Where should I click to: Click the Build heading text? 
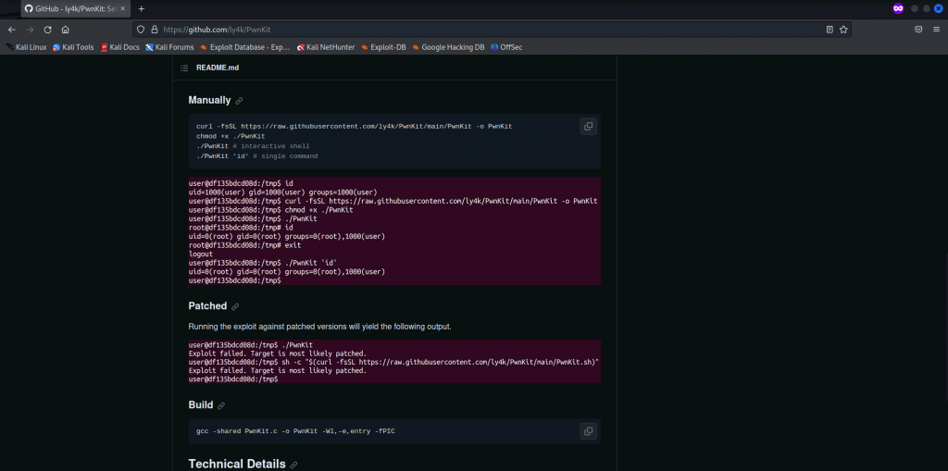(x=201, y=405)
